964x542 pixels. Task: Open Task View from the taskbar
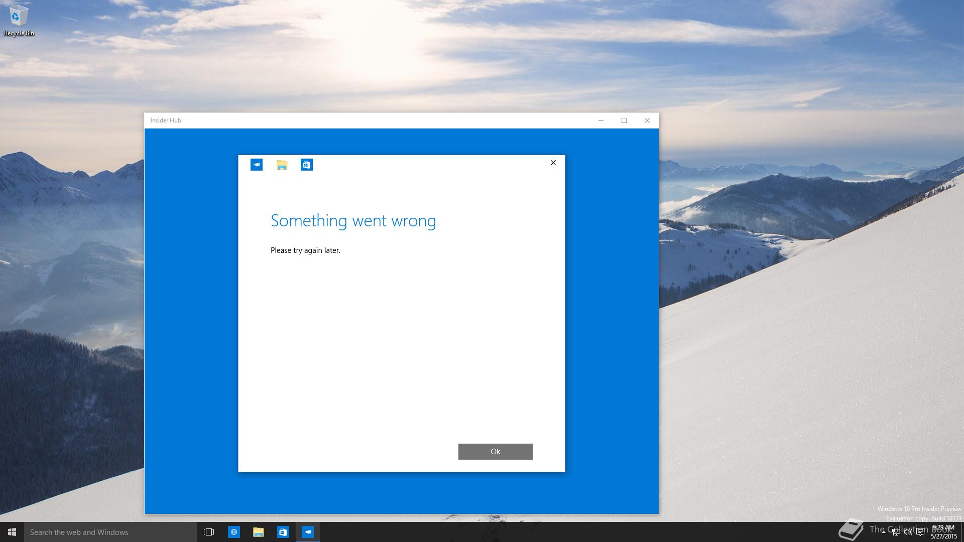tap(209, 532)
